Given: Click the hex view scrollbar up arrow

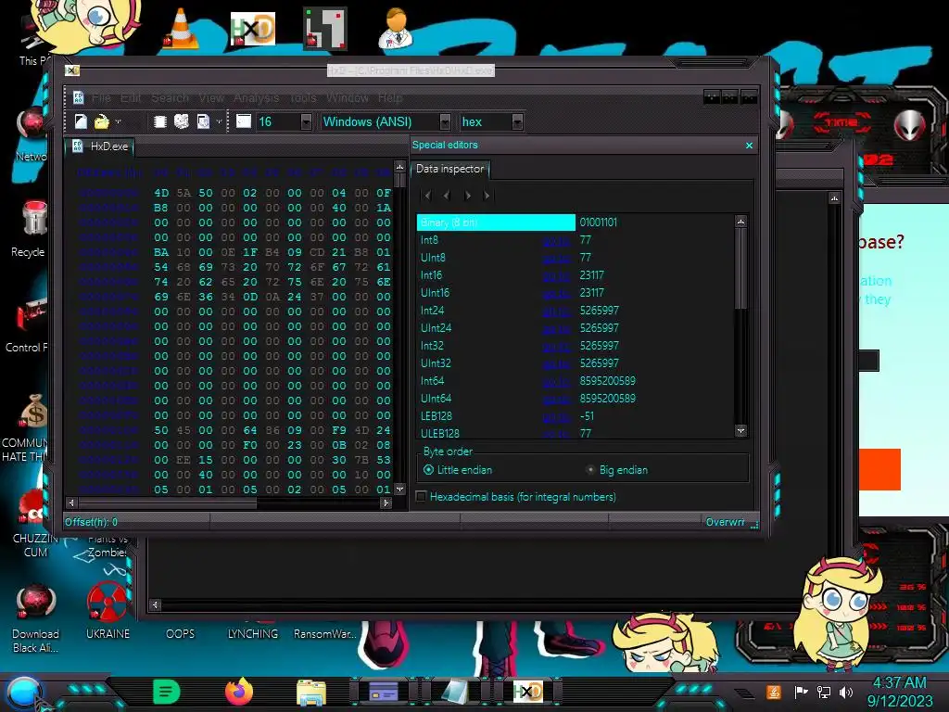Looking at the screenshot, I should pos(399,167).
